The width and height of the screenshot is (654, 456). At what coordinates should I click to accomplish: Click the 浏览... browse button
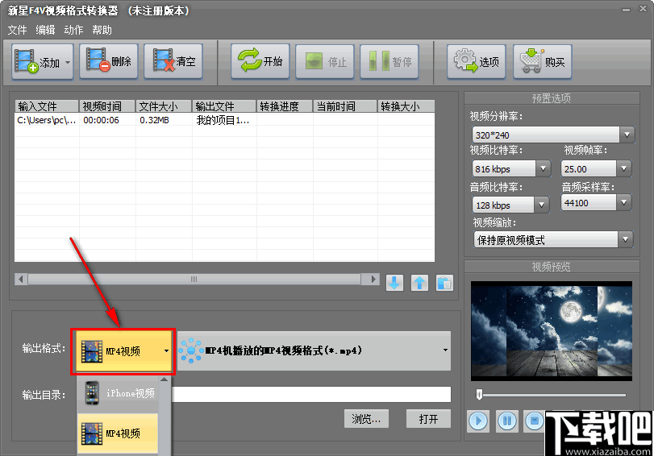coord(366,418)
